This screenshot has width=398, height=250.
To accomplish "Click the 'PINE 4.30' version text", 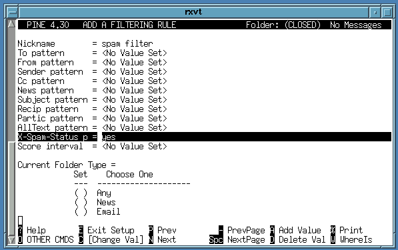I will tap(48, 25).
